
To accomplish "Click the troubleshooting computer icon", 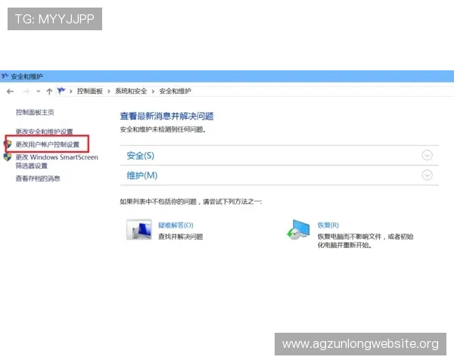I will click(x=139, y=230).
